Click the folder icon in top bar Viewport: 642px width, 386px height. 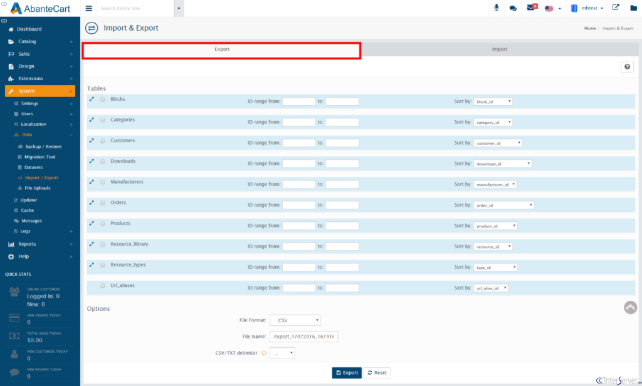click(633, 8)
